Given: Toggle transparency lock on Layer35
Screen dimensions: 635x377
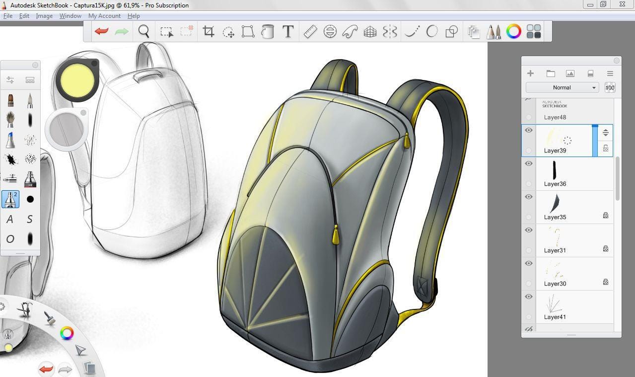Looking at the screenshot, I should (606, 216).
